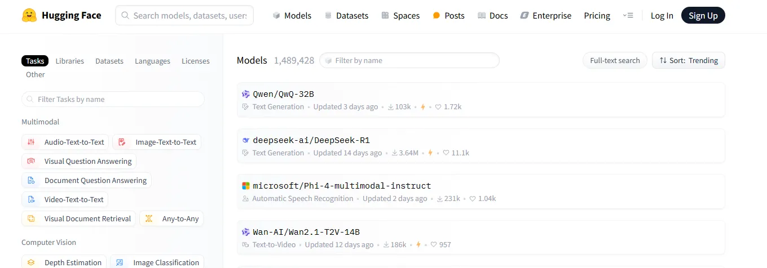Switch to the Languages filter tab

[x=152, y=61]
